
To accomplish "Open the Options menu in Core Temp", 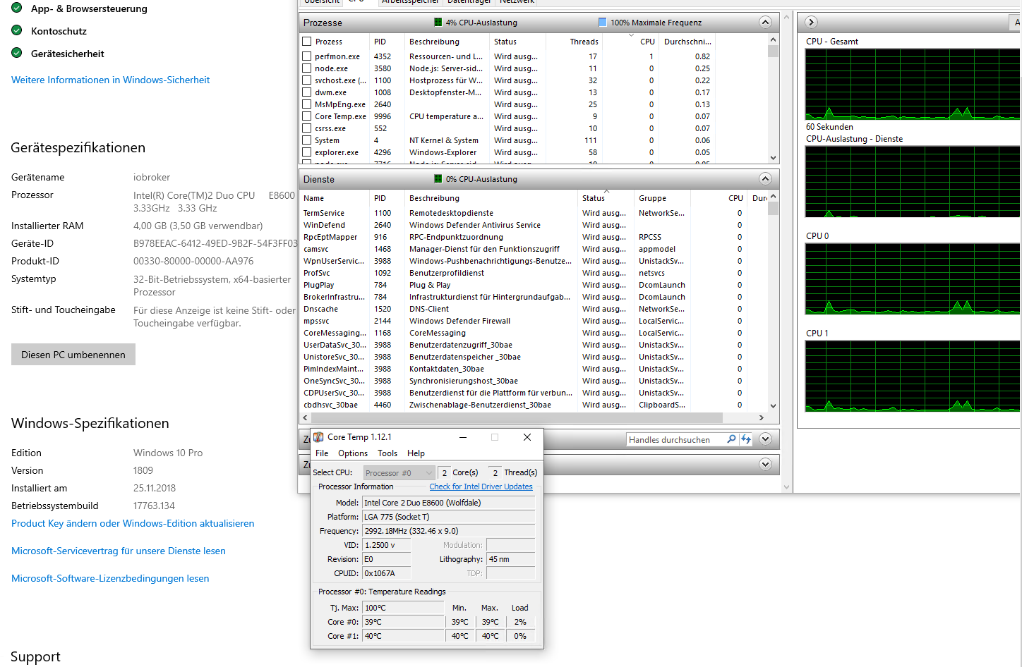I will click(352, 453).
